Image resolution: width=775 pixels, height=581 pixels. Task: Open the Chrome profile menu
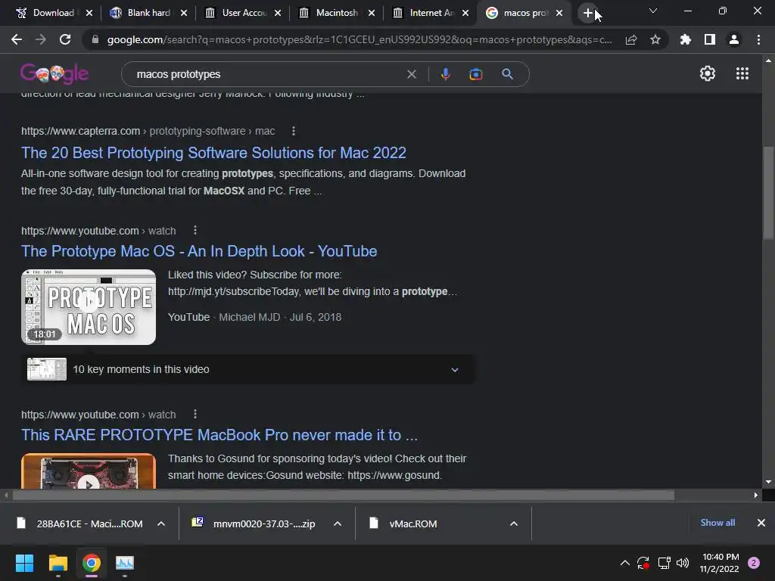point(734,39)
